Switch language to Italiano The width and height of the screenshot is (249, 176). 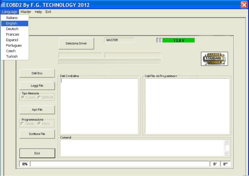(12, 18)
